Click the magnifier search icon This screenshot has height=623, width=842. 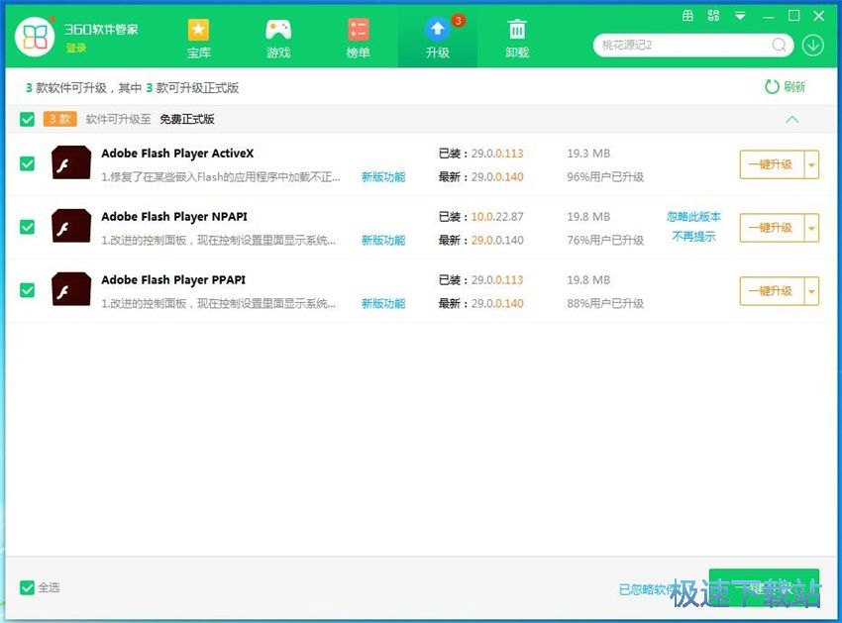click(780, 46)
